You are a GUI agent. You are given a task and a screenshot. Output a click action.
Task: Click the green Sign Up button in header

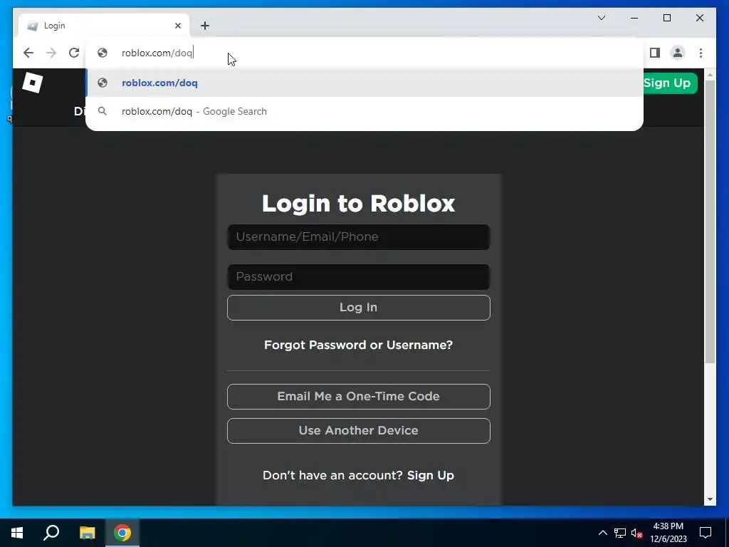pos(668,83)
